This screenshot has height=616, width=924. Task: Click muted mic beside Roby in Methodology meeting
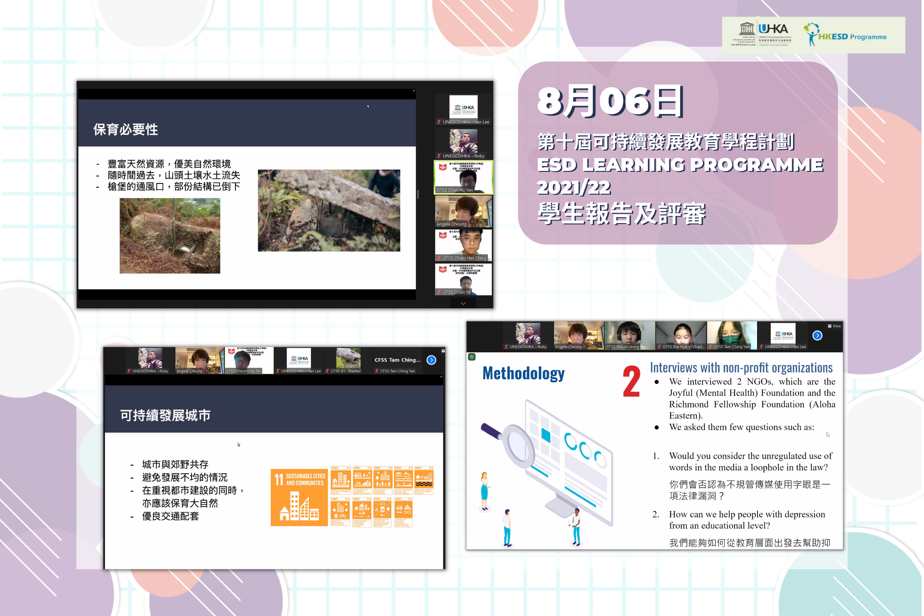[x=506, y=346]
